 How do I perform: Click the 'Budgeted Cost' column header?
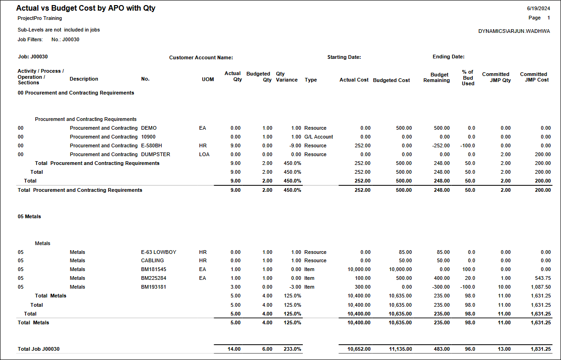click(x=391, y=80)
